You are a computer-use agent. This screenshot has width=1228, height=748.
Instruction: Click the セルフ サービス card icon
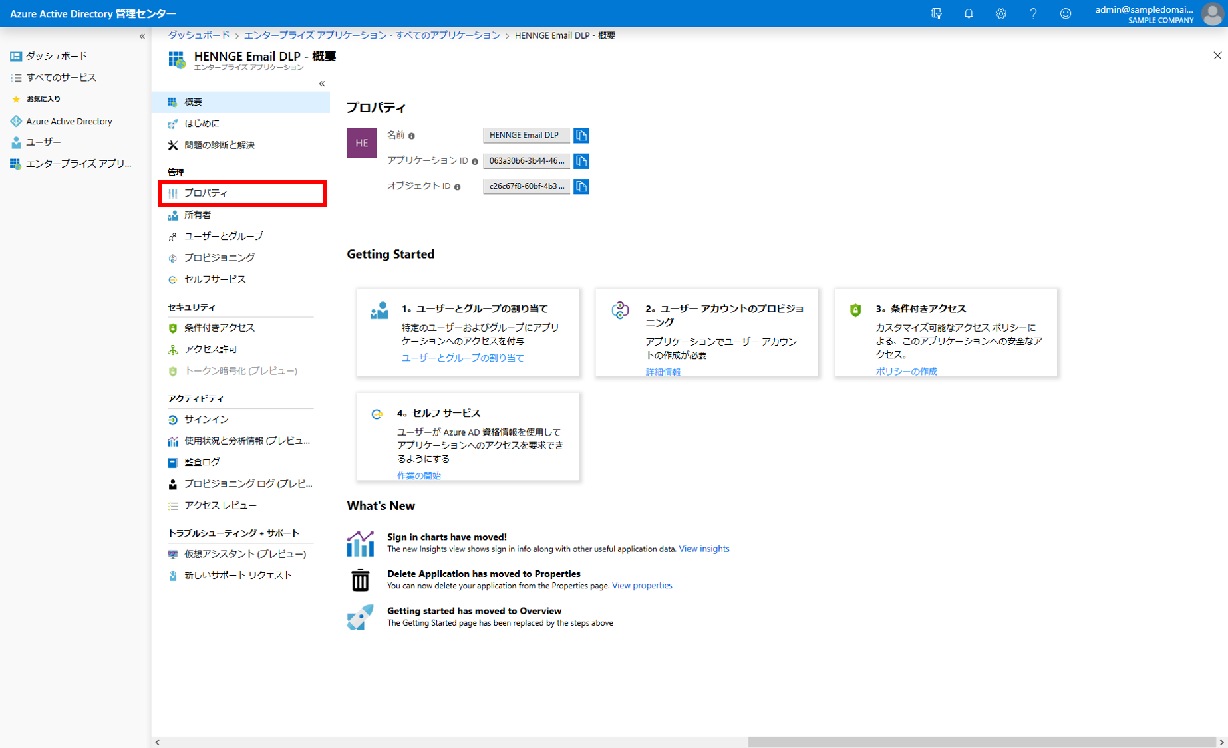(377, 414)
